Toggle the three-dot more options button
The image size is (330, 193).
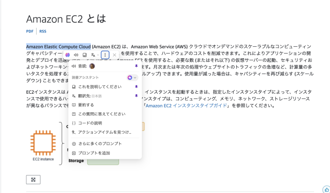pyautogui.click(x=105, y=55)
